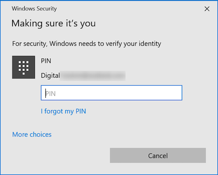Show more sign-in choices

point(32,134)
